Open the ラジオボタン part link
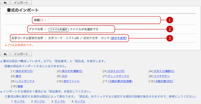The image size is (201, 104). click(162, 76)
